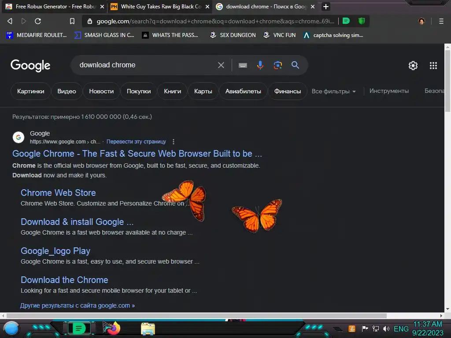451x338 pixels.
Task: Filter results by Картинки
Action: [x=30, y=92]
